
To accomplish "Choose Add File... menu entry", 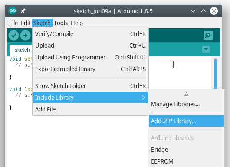I will tap(91, 109).
